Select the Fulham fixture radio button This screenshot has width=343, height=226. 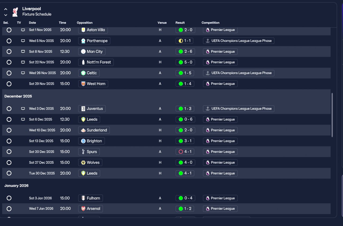tap(9, 198)
